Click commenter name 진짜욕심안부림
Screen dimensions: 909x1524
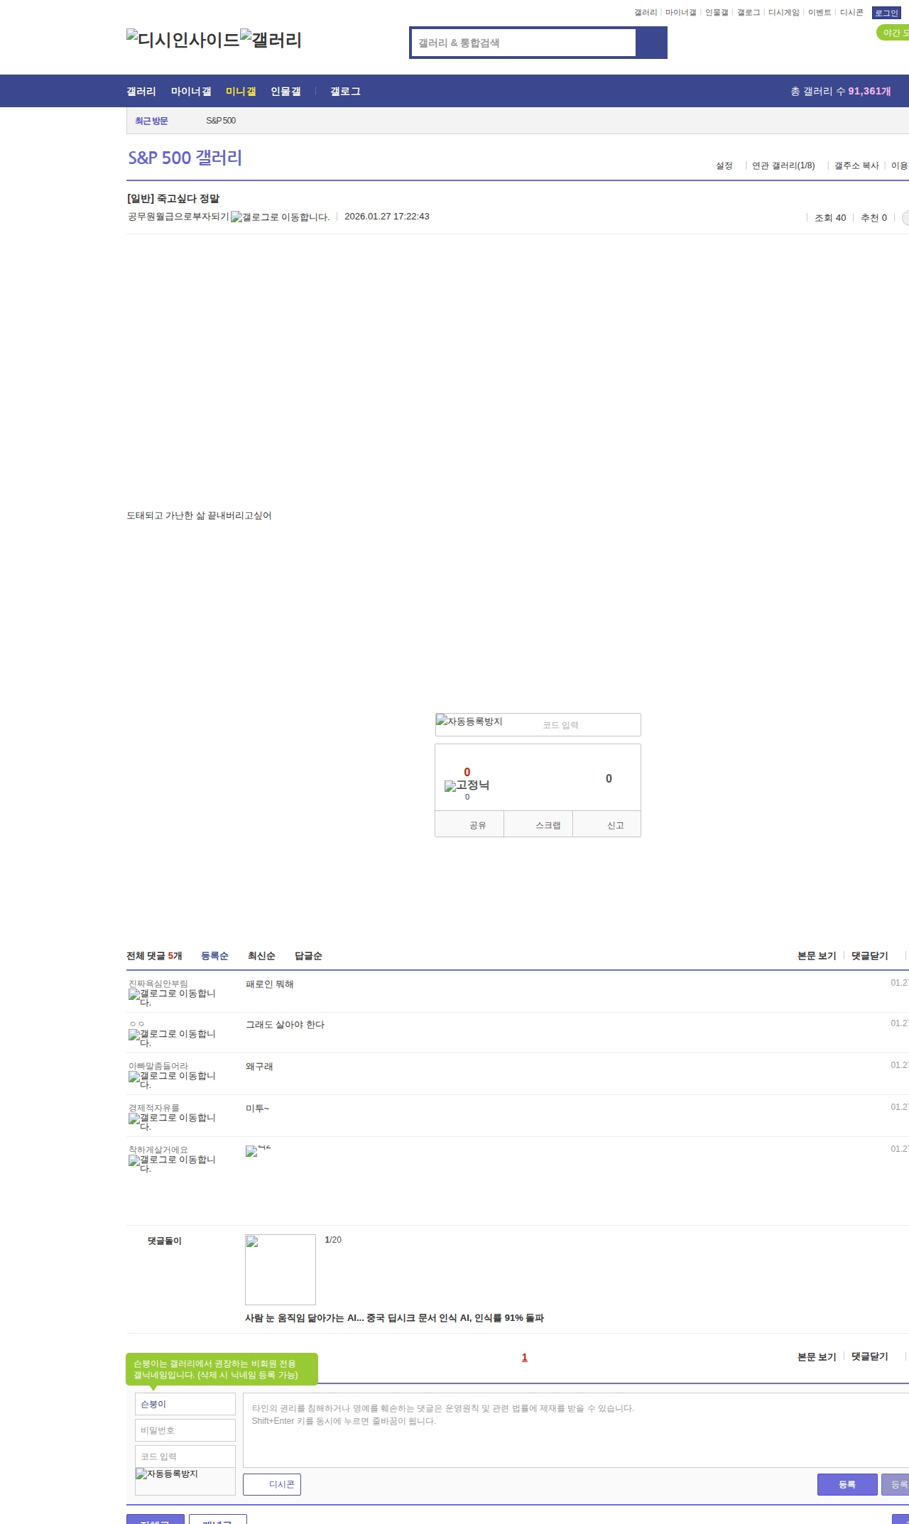158,984
